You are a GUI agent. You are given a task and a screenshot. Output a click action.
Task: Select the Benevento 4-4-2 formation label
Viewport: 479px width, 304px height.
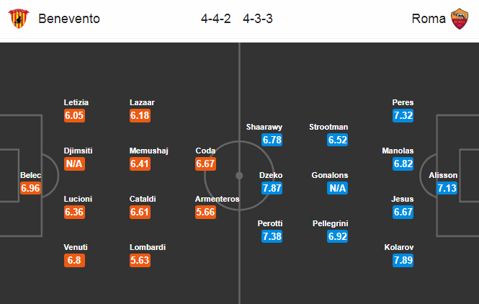[215, 19]
